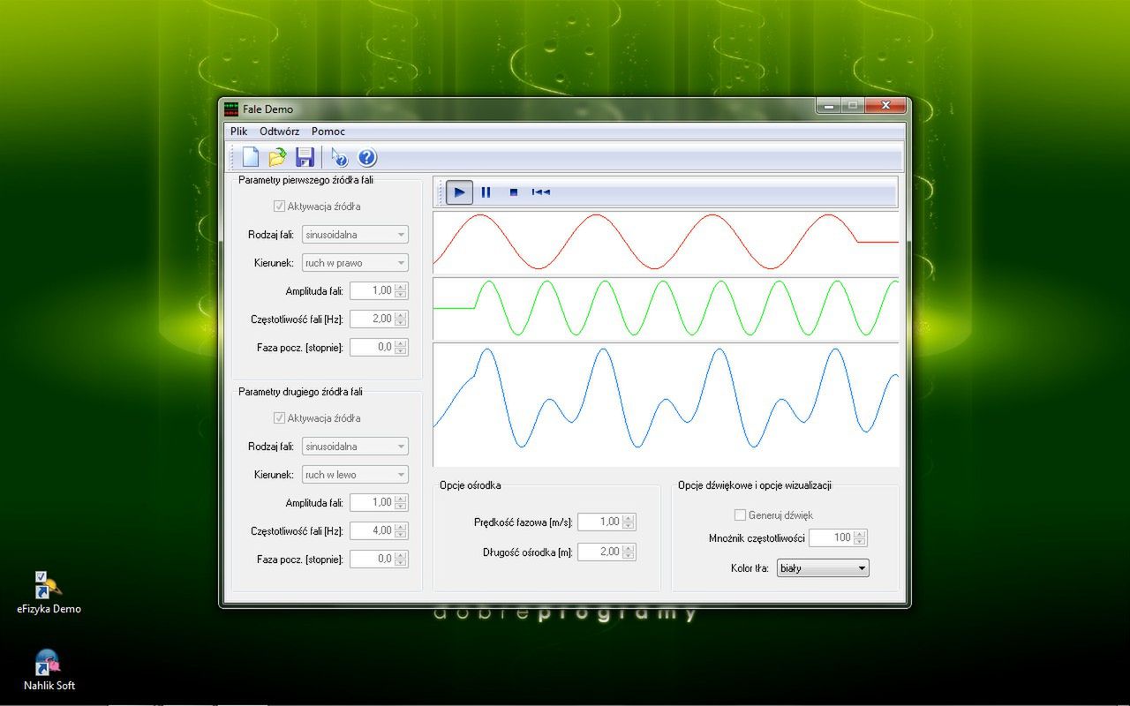Screen dimensions: 1130x706
Task: Enable the Generuj dźwięk checkbox
Action: pos(740,514)
